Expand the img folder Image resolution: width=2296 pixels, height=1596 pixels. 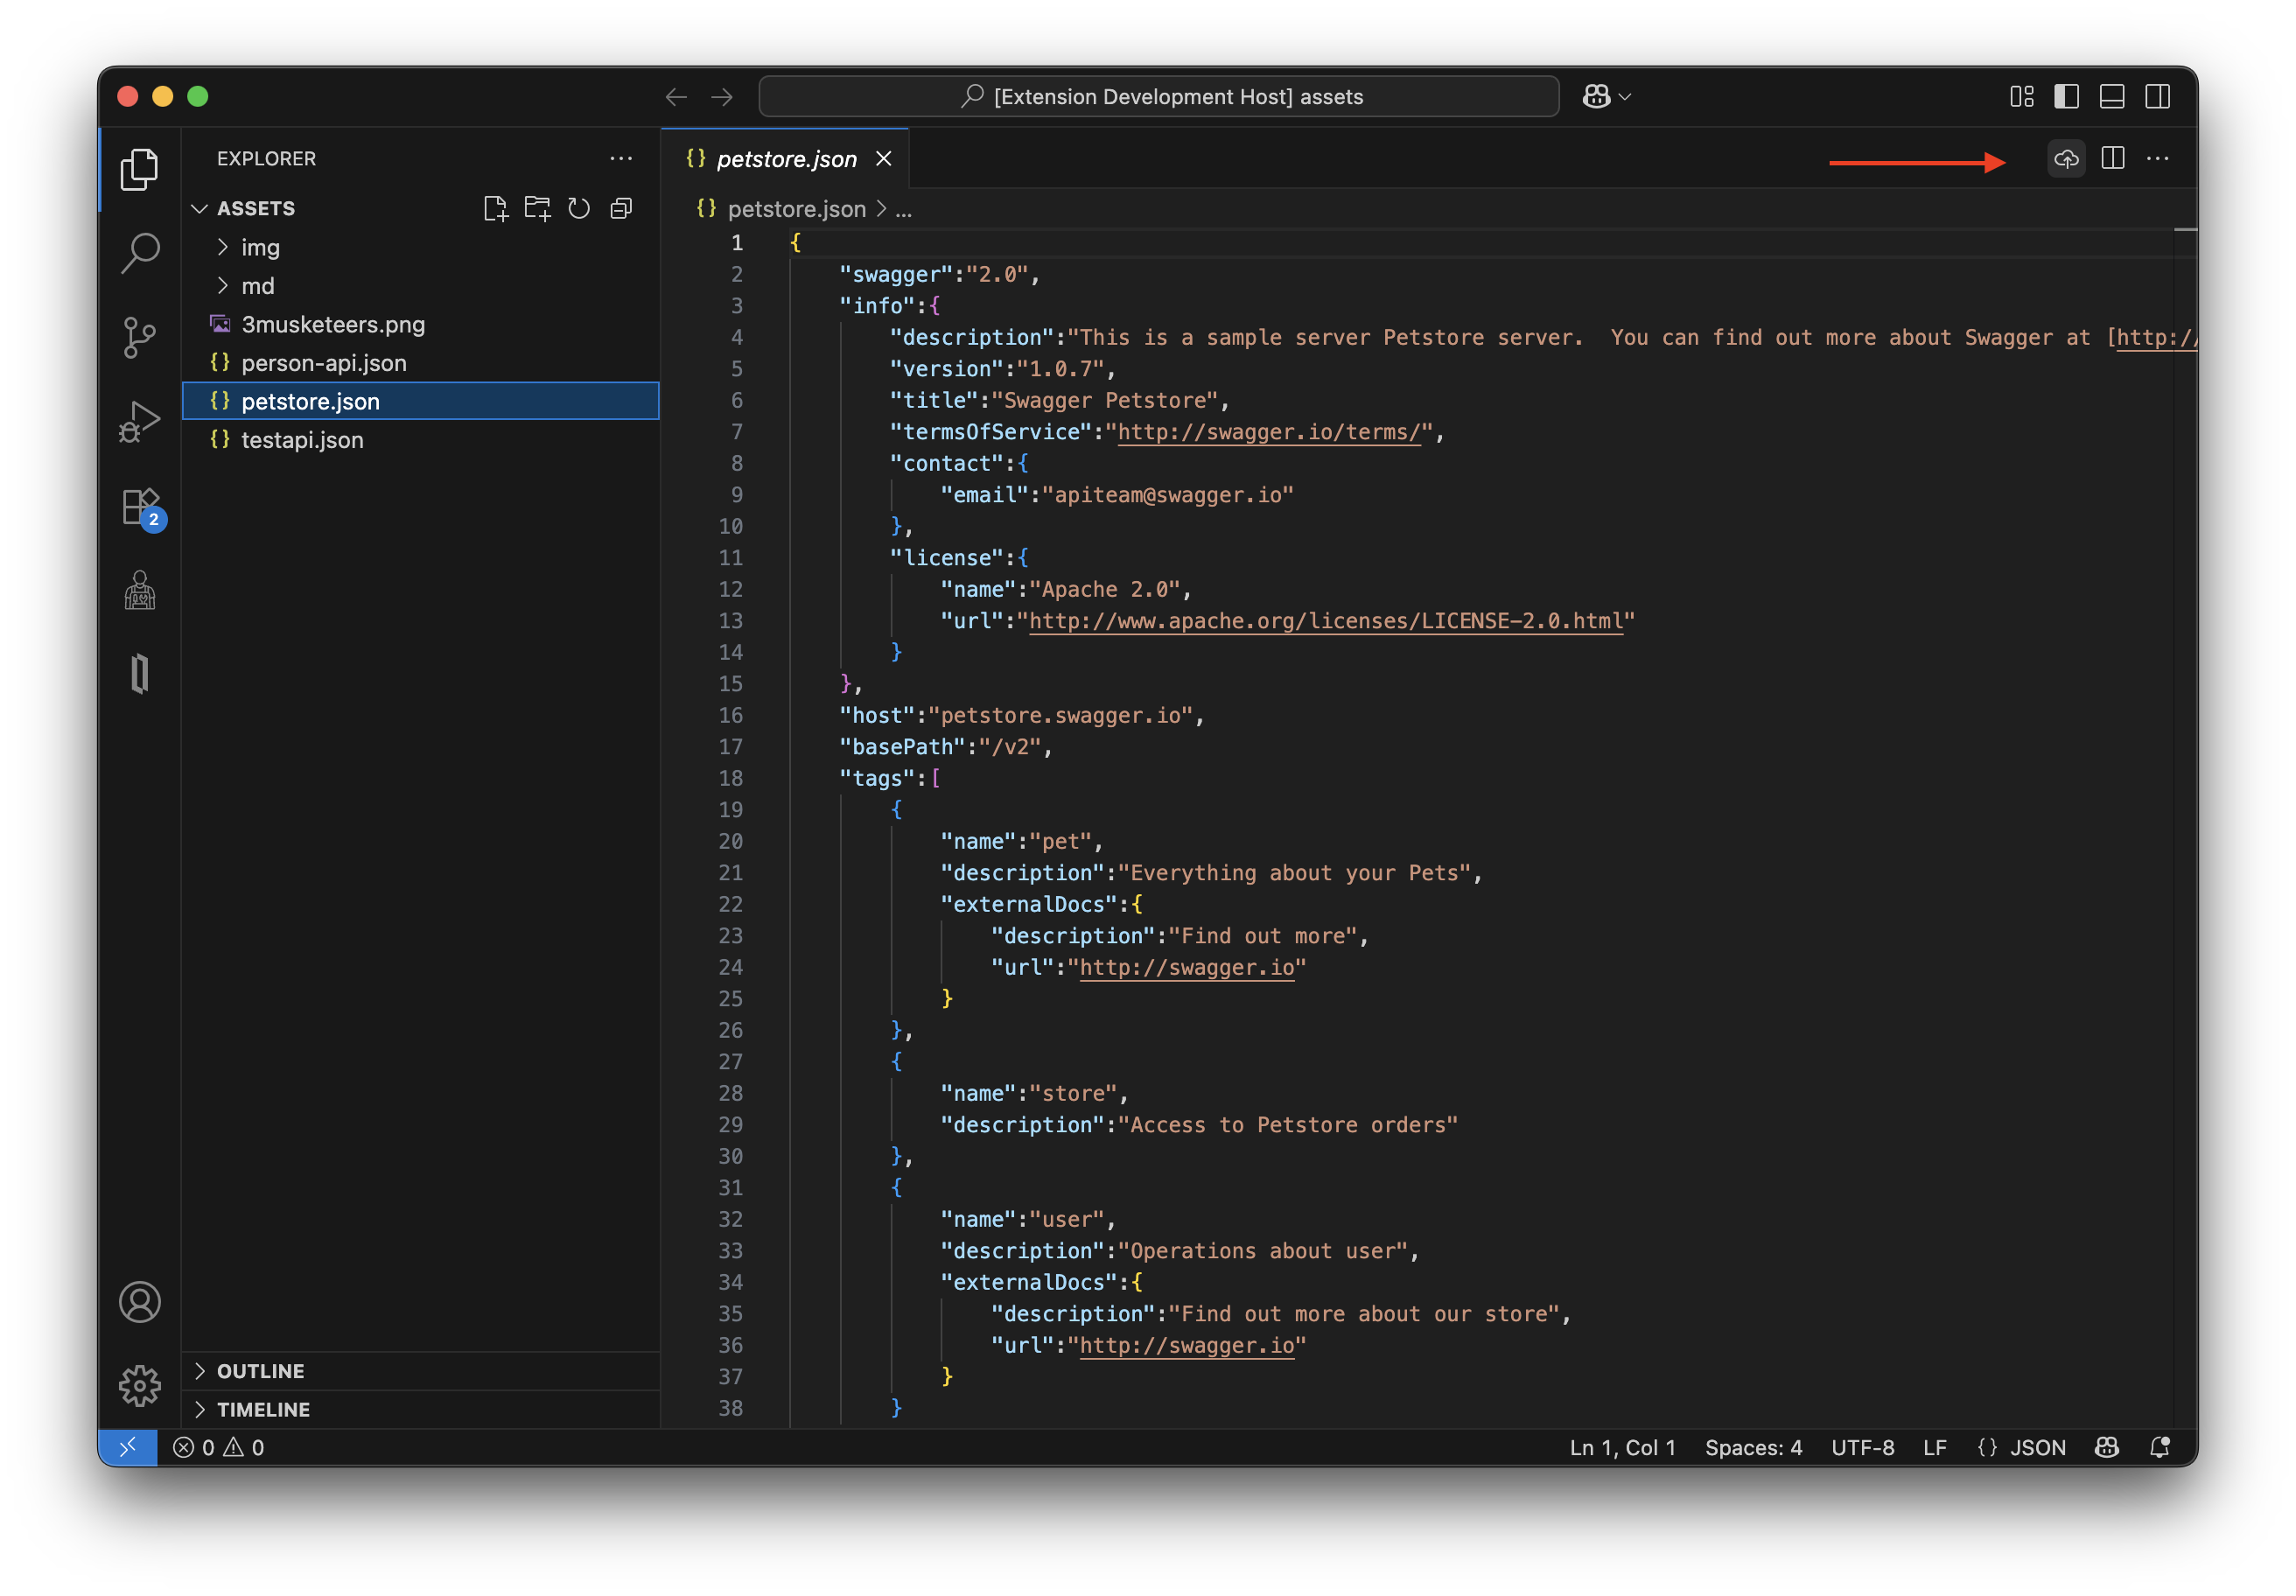pyautogui.click(x=260, y=247)
